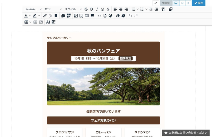Select the park trees banner image

pos(104,86)
